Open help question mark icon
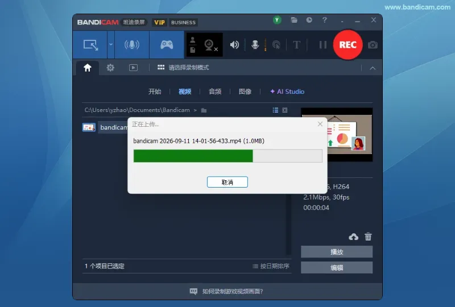 click(x=324, y=20)
